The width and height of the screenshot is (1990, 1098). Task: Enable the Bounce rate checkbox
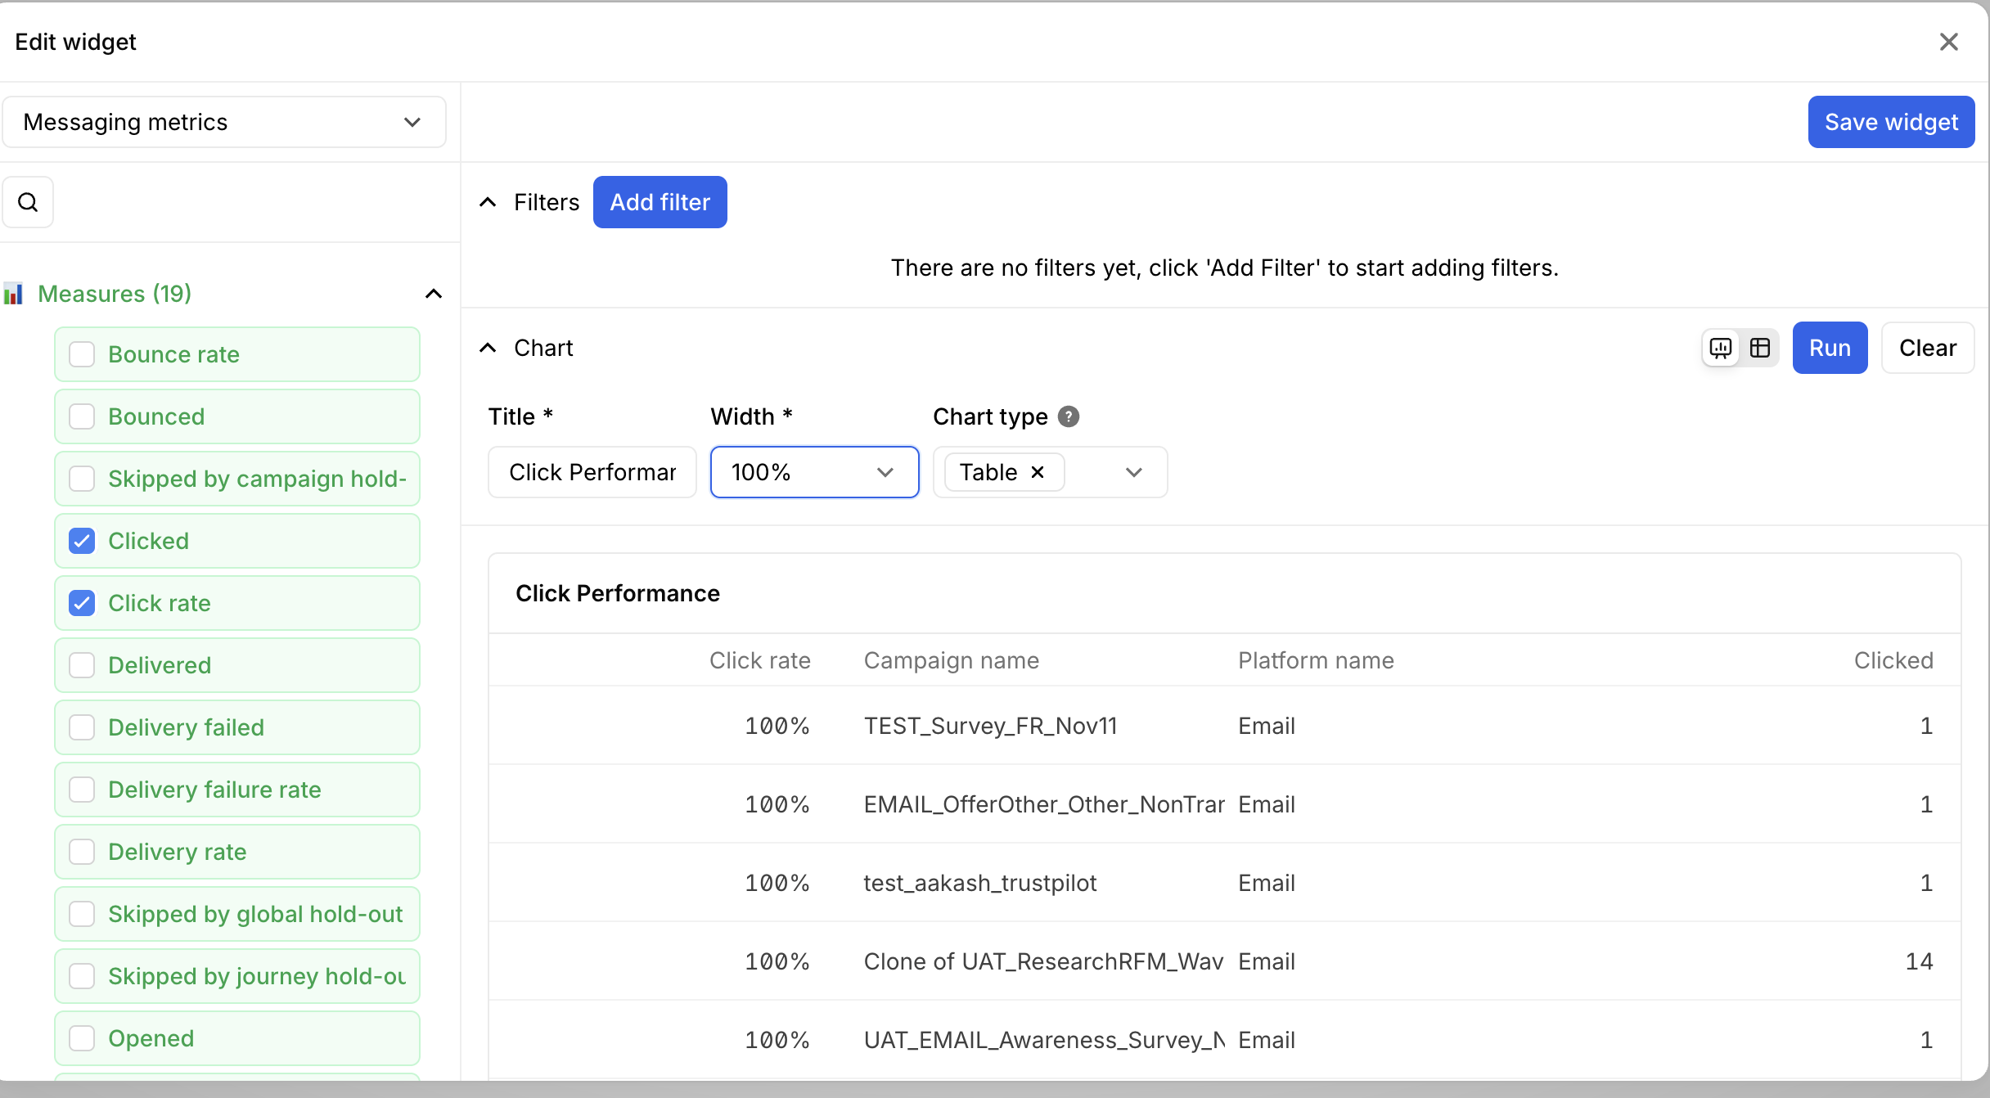(82, 354)
